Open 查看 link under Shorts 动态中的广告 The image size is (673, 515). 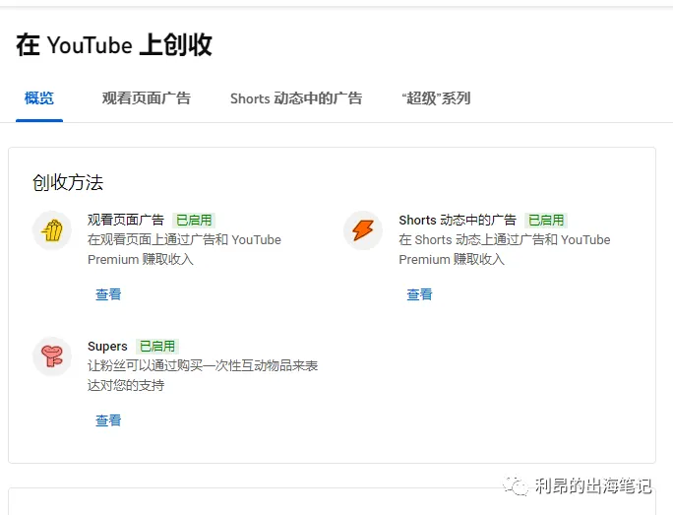click(419, 294)
